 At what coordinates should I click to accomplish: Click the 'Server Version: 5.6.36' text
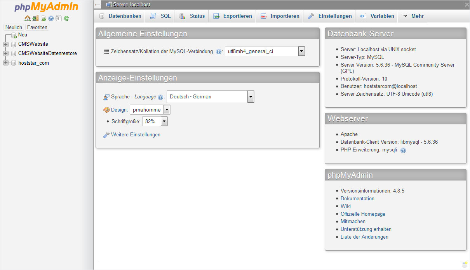365,65
